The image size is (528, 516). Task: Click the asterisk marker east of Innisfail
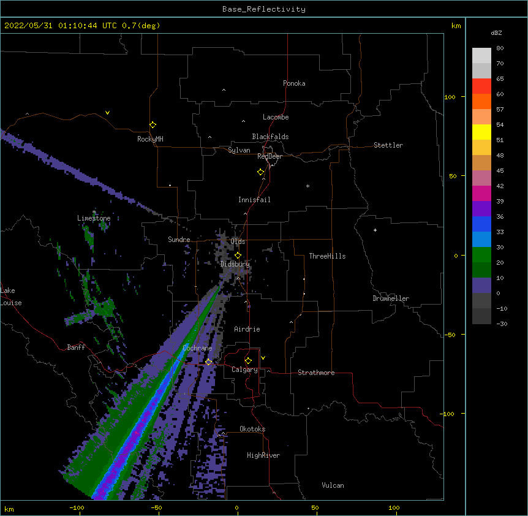[x=307, y=186]
